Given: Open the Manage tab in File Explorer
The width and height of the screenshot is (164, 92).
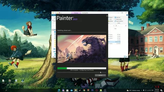Looking at the screenshot, I should (76, 13).
